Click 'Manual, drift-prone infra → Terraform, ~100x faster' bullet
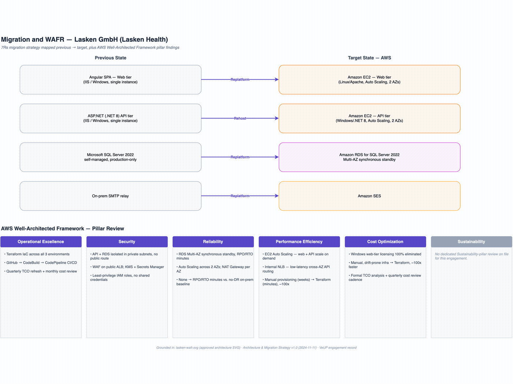Image resolution: width=513 pixels, height=384 pixels. pos(385,265)
